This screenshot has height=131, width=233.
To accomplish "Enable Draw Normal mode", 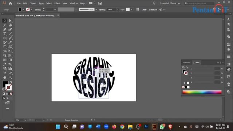I will pos(4,98).
